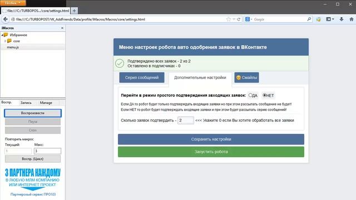
Task: Collapse the Избранное folder
Action: [x=2, y=35]
